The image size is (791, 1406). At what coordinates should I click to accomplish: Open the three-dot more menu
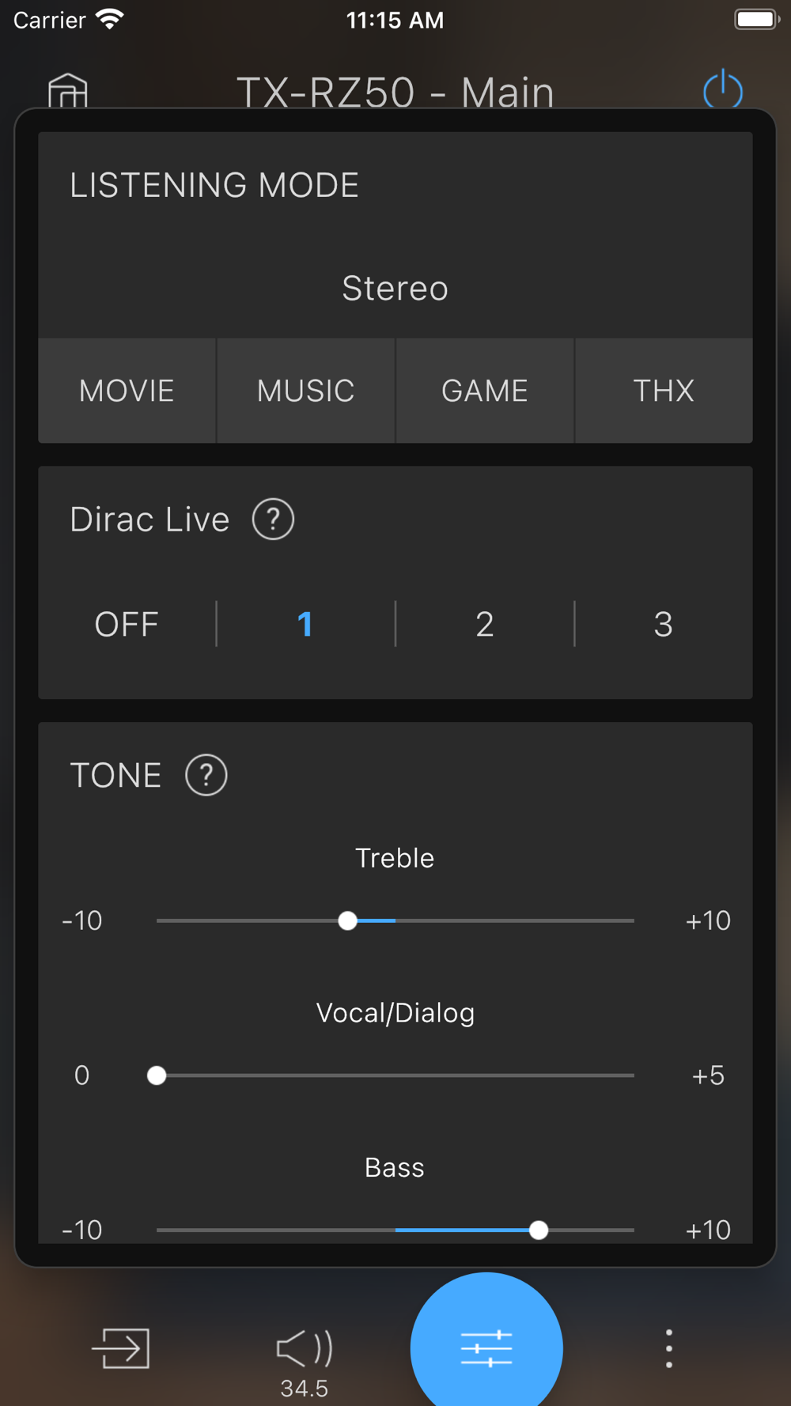pos(669,1348)
